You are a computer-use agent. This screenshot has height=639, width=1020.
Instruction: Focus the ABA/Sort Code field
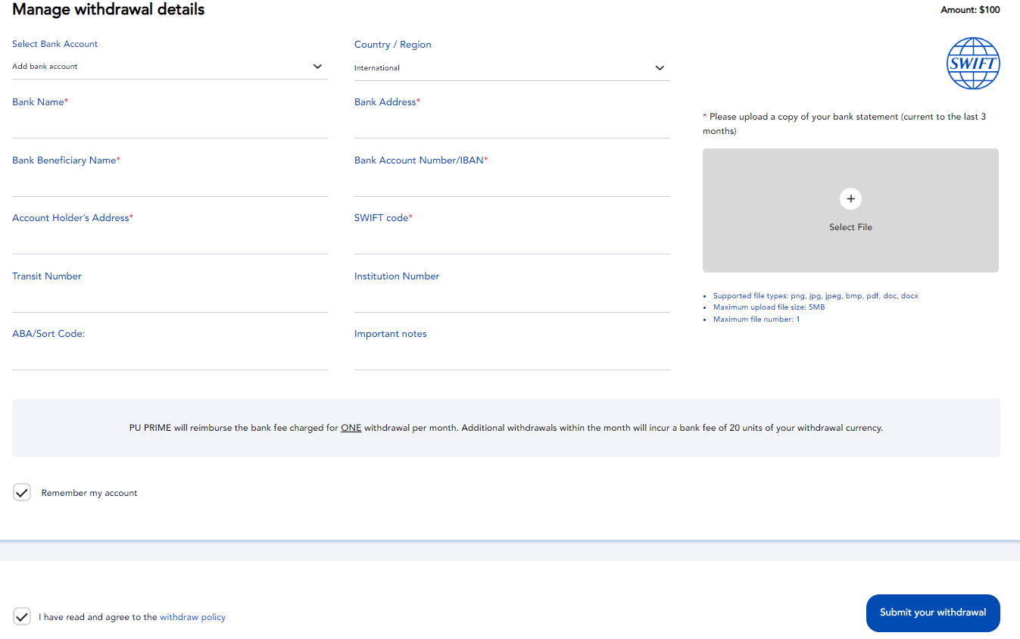pos(170,356)
